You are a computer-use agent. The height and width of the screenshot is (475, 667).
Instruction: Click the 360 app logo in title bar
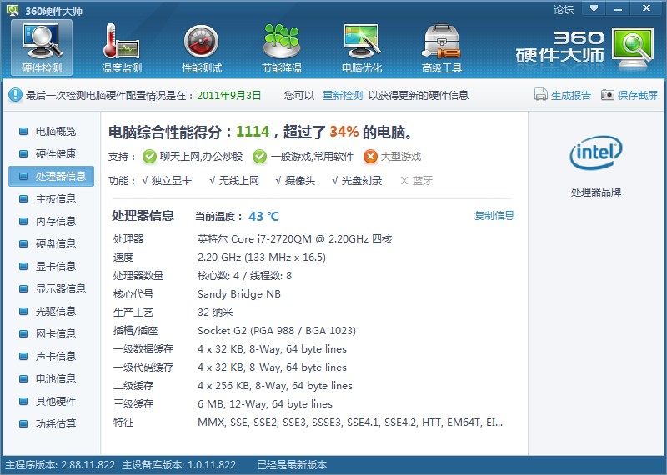tap(13, 10)
